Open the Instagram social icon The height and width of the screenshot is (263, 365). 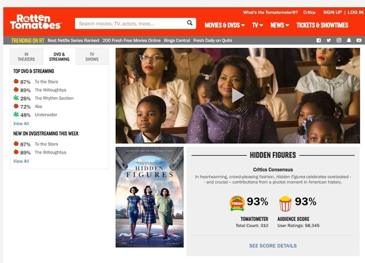pyautogui.click(x=339, y=40)
